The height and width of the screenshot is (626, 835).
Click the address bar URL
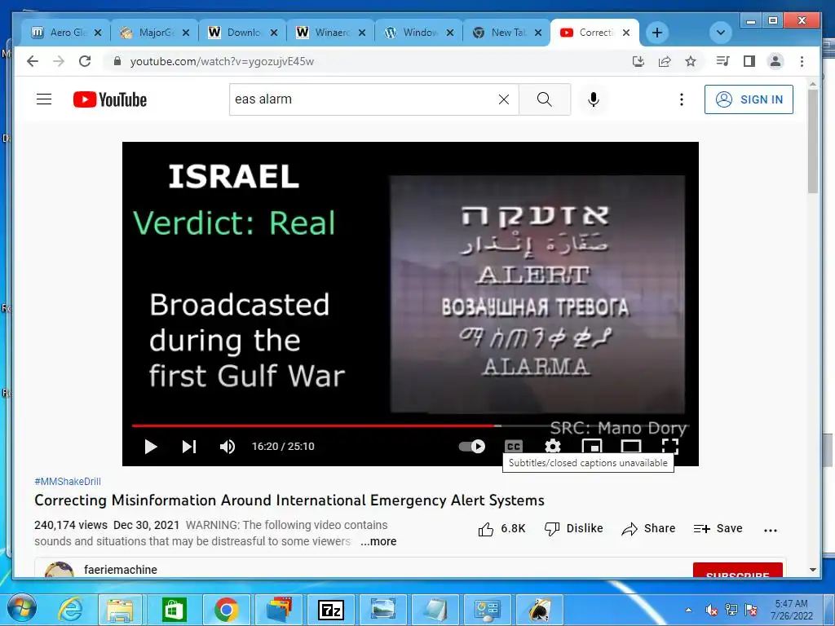coord(222,61)
